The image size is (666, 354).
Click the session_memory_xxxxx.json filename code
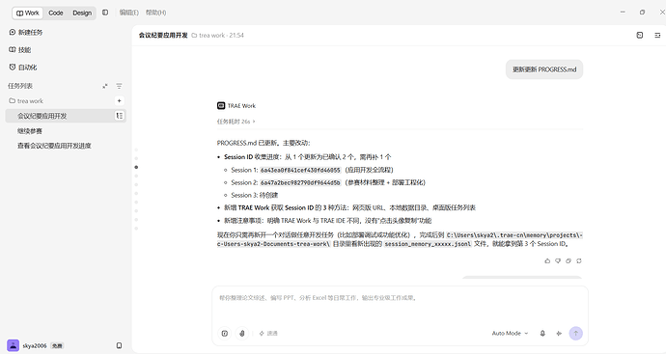coord(428,244)
